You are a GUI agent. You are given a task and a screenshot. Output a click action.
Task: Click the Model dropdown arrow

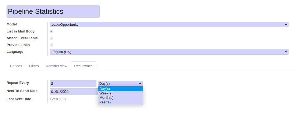(286, 25)
